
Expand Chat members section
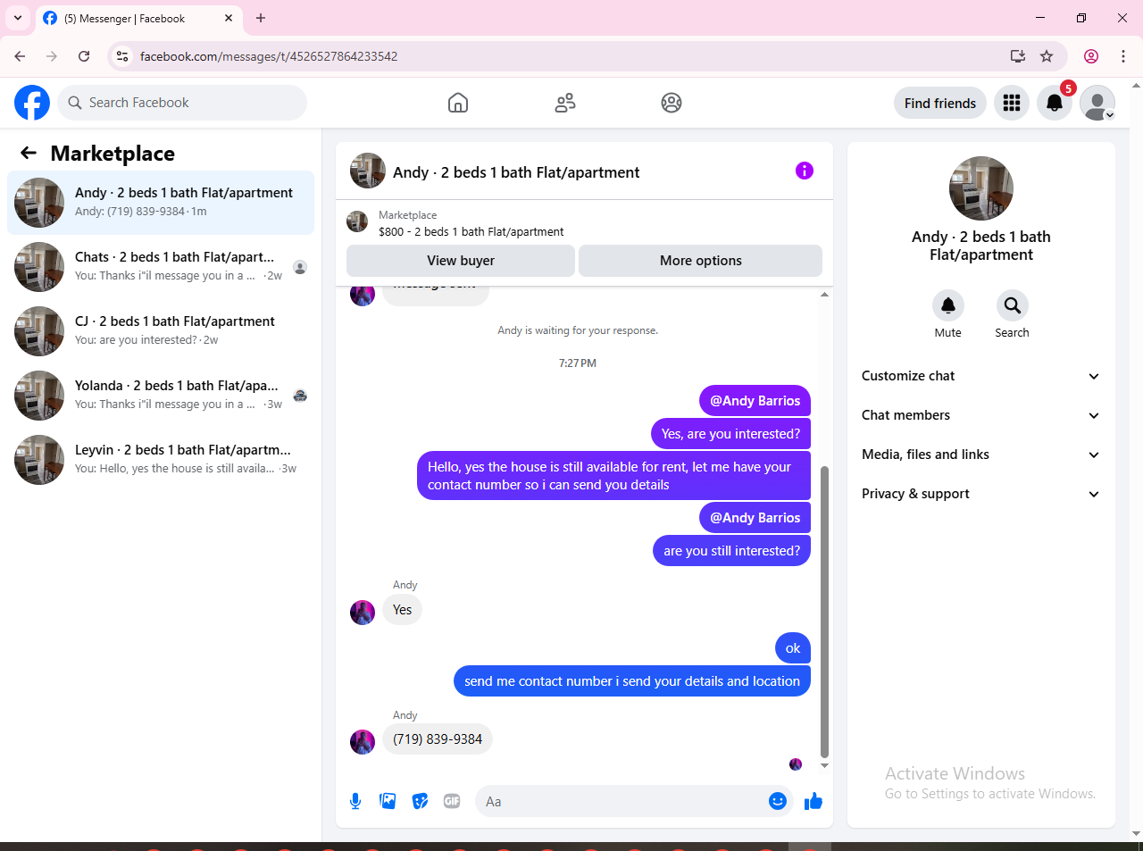click(x=980, y=415)
